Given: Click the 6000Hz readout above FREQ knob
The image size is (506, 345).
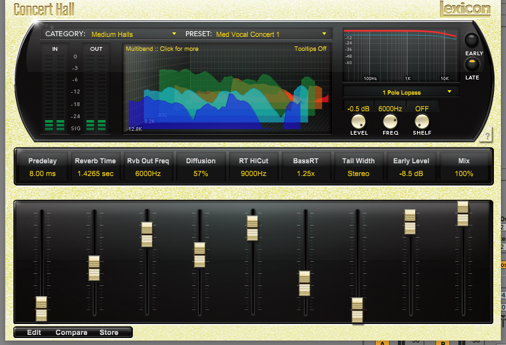Looking at the screenshot, I should click(x=390, y=109).
